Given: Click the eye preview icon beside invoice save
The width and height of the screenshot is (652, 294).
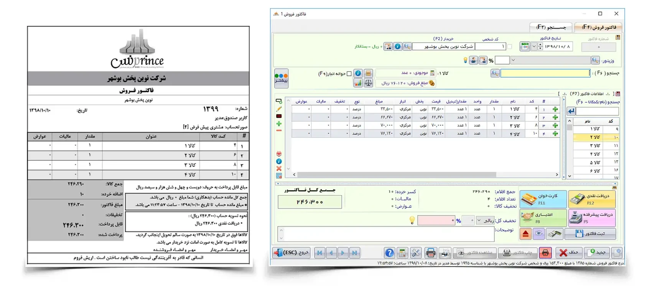Looking at the screenshot, I should point(538,234).
